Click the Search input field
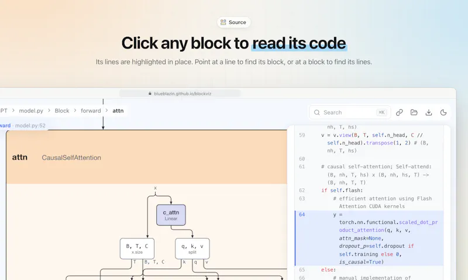Screen dimensions: 468x280 [x=349, y=112]
